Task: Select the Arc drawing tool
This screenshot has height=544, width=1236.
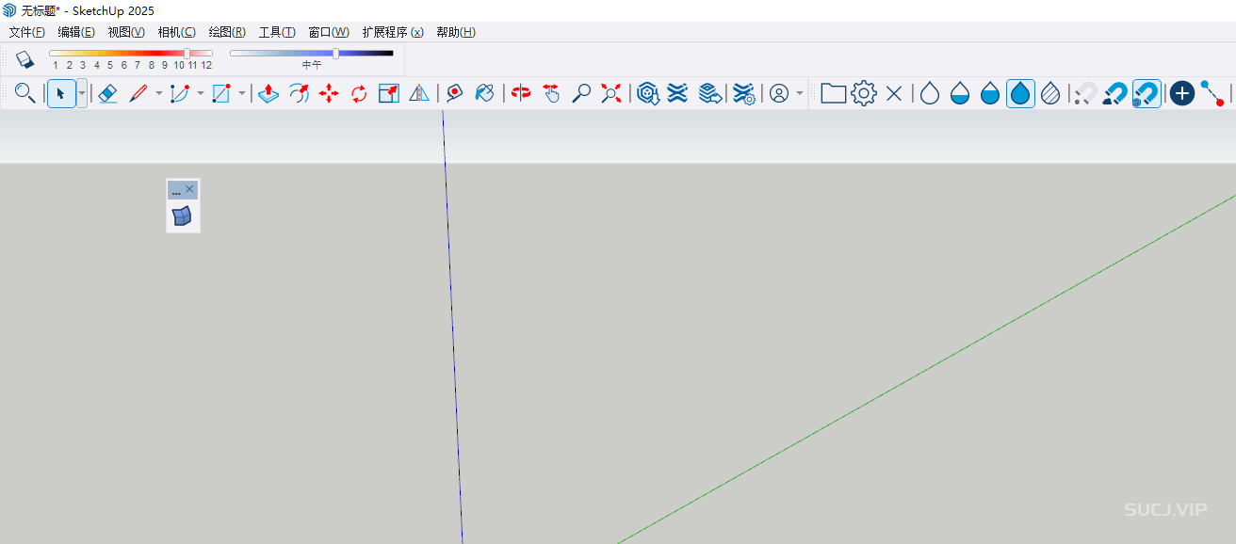Action: pyautogui.click(x=180, y=93)
